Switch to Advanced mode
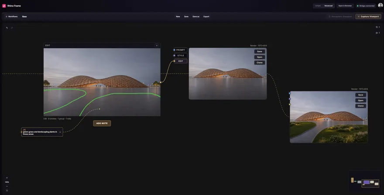The image size is (384, 195). [329, 6]
